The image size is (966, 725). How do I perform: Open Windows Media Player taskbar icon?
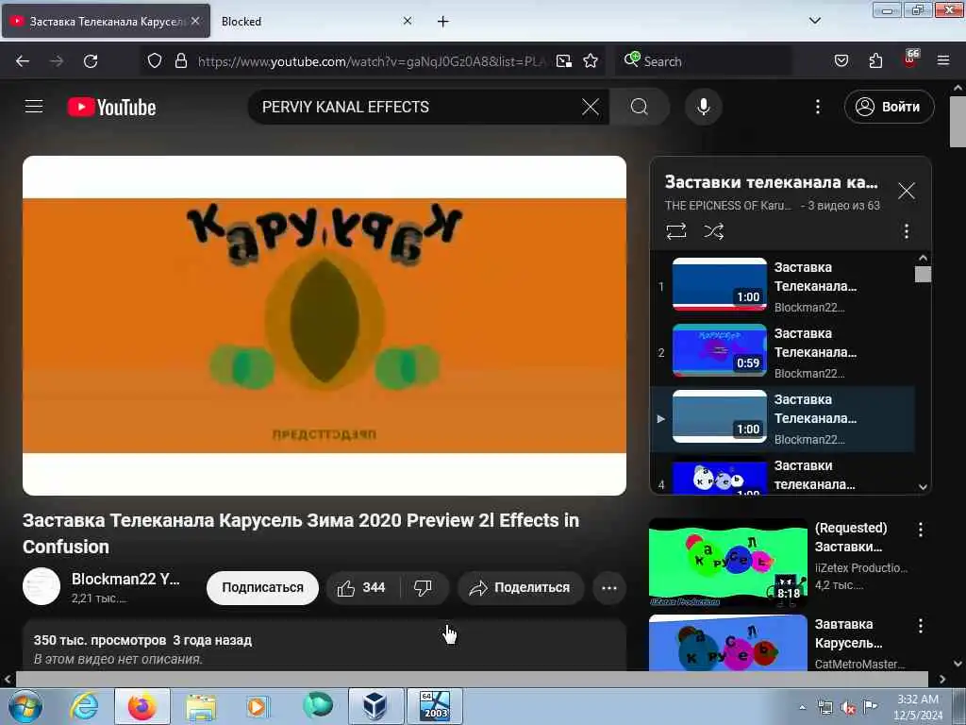258,706
